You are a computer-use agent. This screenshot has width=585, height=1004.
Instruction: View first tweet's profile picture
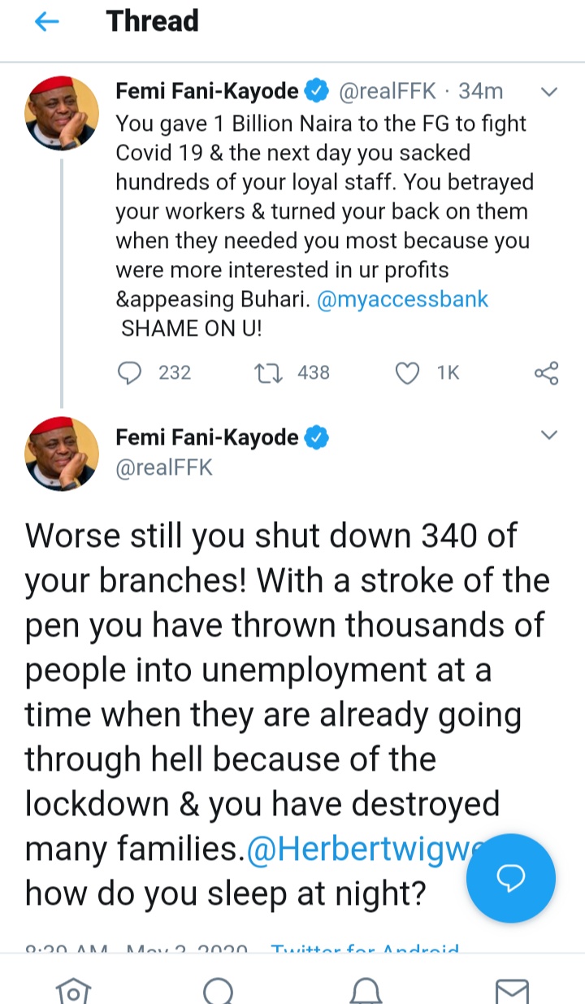tap(62, 114)
